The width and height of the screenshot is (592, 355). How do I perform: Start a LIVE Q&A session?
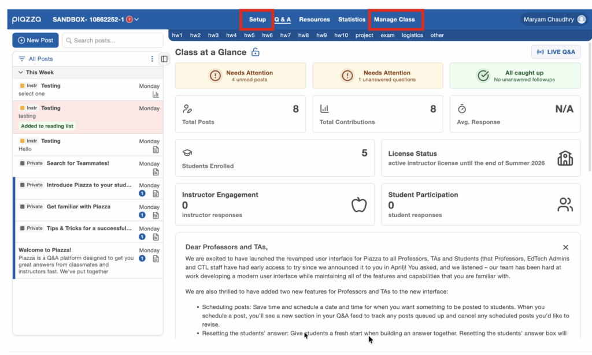pos(556,52)
